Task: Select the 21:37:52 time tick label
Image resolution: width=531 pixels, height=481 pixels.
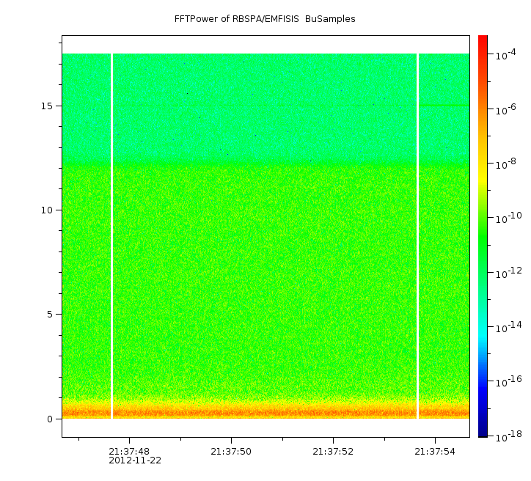Action: click(x=333, y=451)
